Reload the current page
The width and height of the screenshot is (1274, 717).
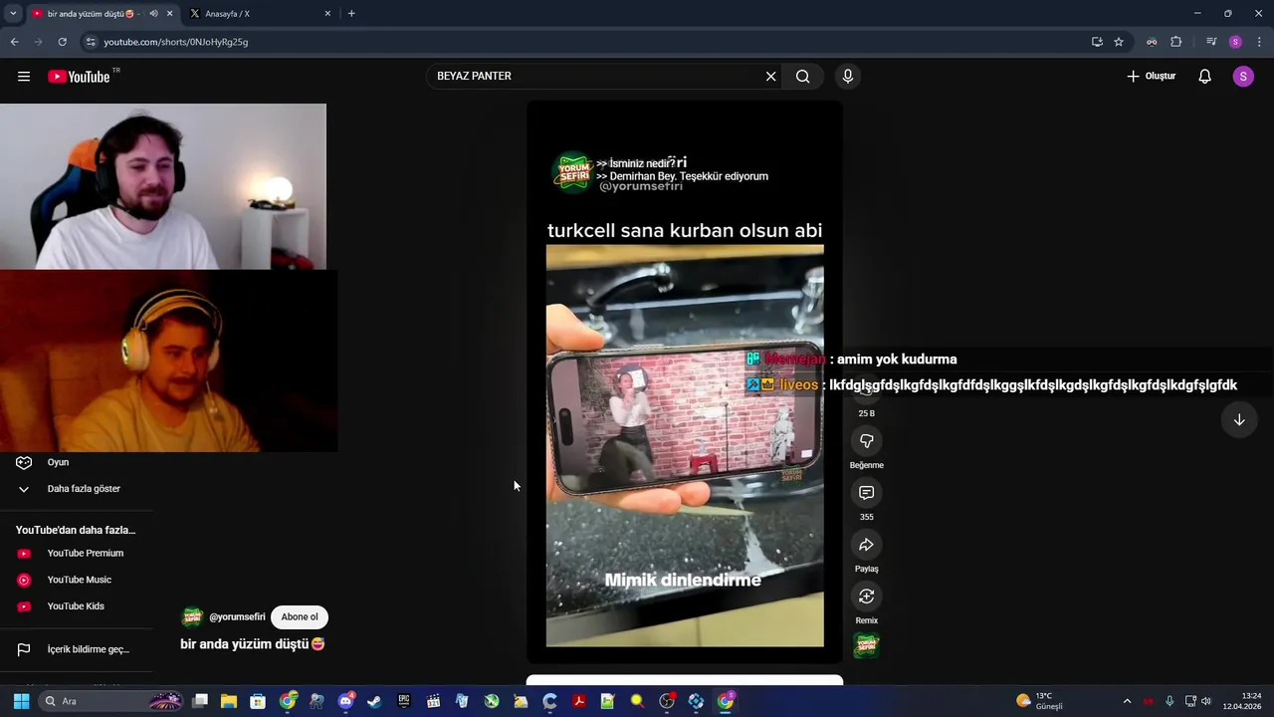(x=62, y=42)
